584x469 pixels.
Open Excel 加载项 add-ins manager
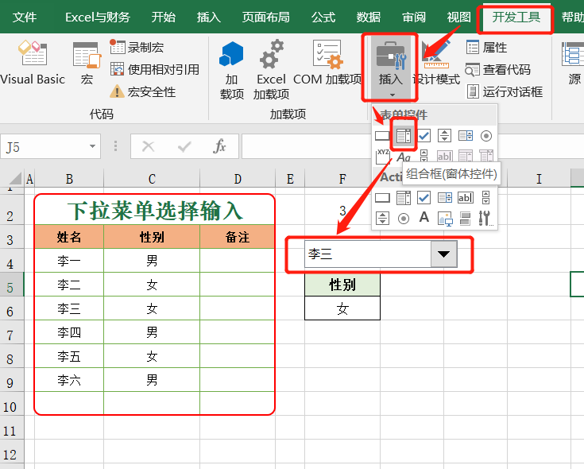[x=271, y=70]
